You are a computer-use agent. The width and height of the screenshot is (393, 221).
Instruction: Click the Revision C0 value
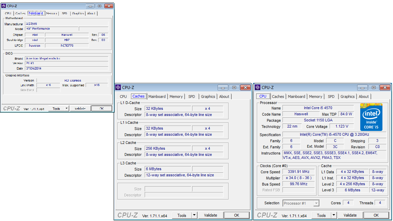click(x=377, y=147)
